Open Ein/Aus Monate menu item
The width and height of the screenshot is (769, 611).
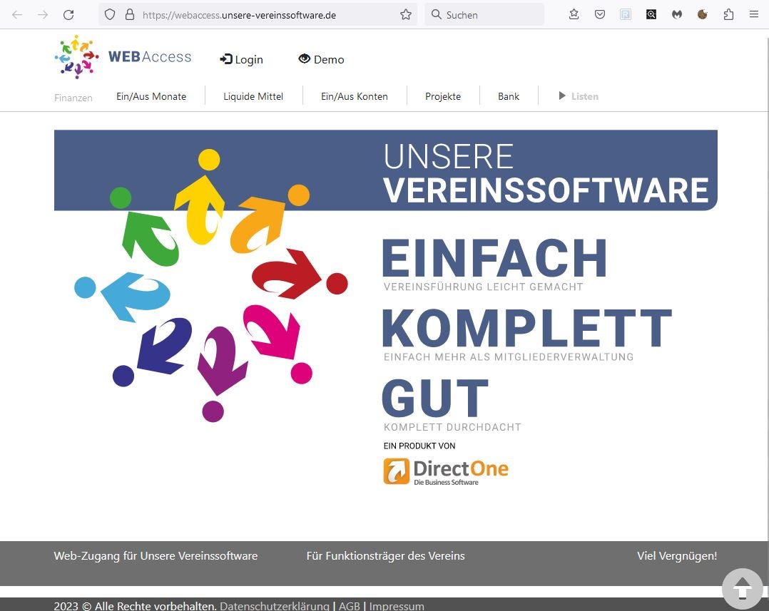coord(151,96)
